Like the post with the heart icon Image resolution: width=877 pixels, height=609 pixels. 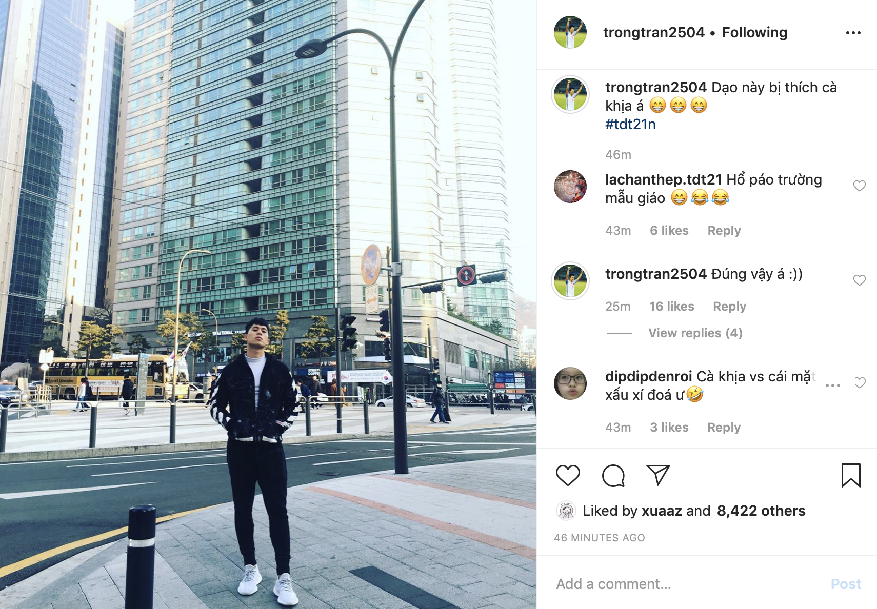click(x=568, y=475)
